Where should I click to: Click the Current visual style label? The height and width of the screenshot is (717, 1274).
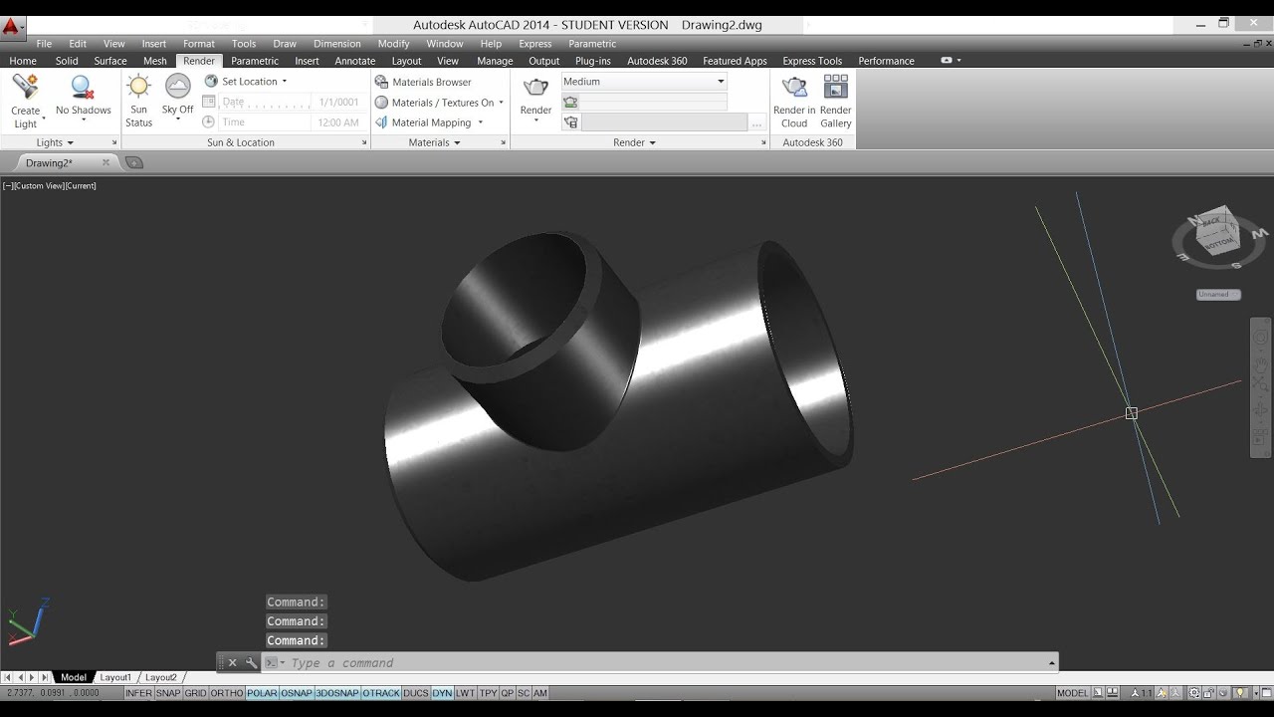coord(81,186)
